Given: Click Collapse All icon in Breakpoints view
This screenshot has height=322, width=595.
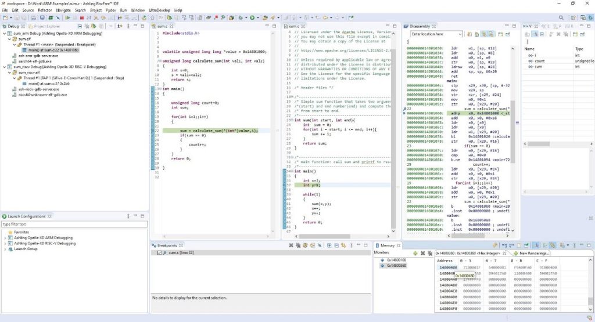Looking at the screenshot, I should (x=336, y=245).
